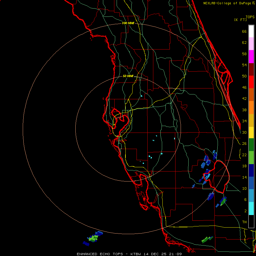This screenshot has height=256, width=256.
Task: Select the yellow legend swatch
Action: (x=251, y=133)
